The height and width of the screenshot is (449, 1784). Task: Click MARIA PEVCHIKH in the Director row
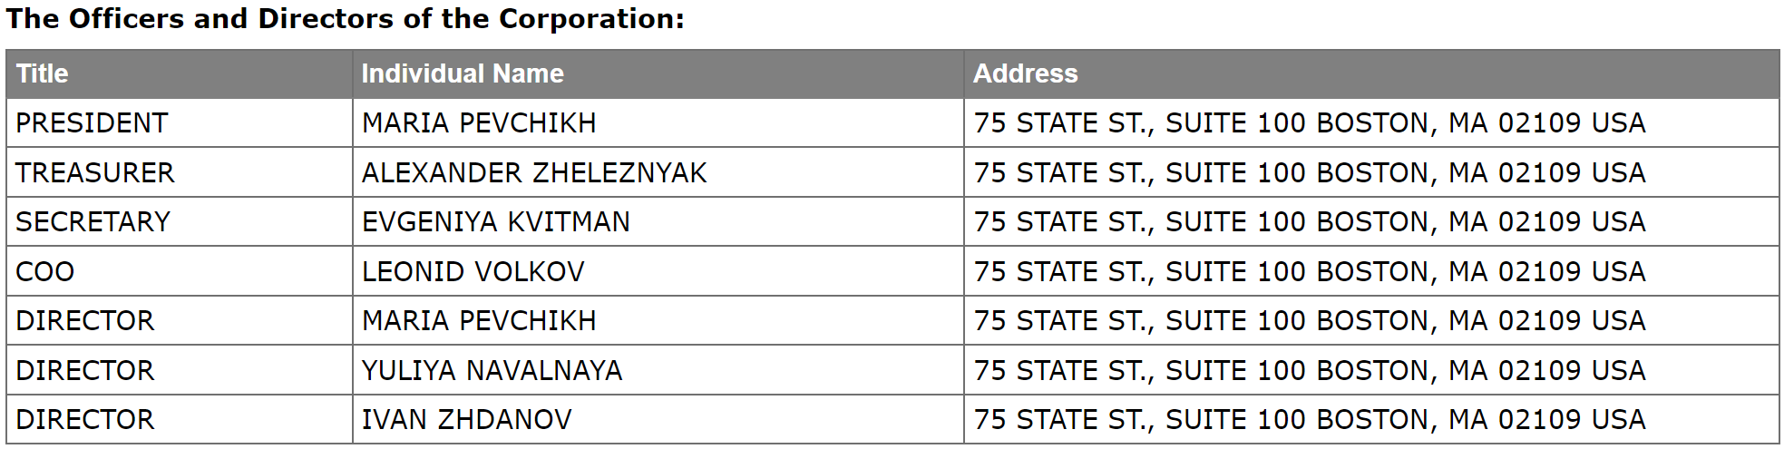coord(479,320)
